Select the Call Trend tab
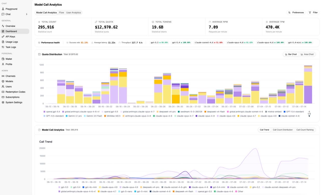The image size is (321, 195). [264, 130]
